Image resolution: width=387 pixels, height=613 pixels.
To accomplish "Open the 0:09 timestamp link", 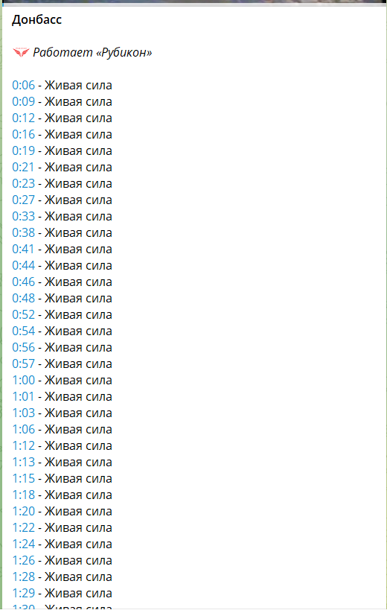I will pyautogui.click(x=23, y=101).
